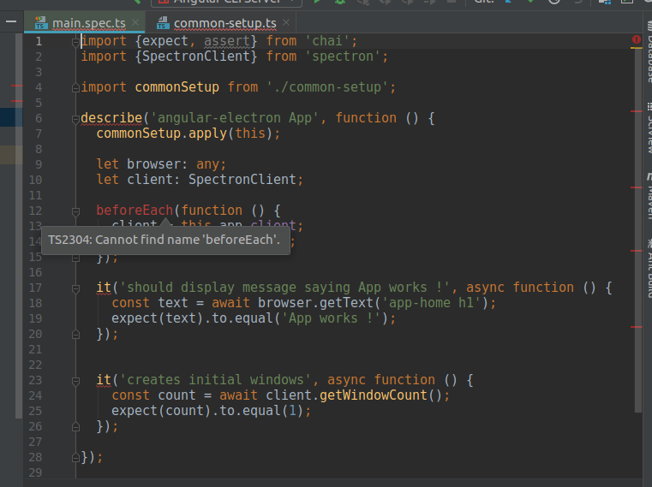Image resolution: width=652 pixels, height=487 pixels.
Task: Click the 'any' type on line 9
Action: (208, 164)
